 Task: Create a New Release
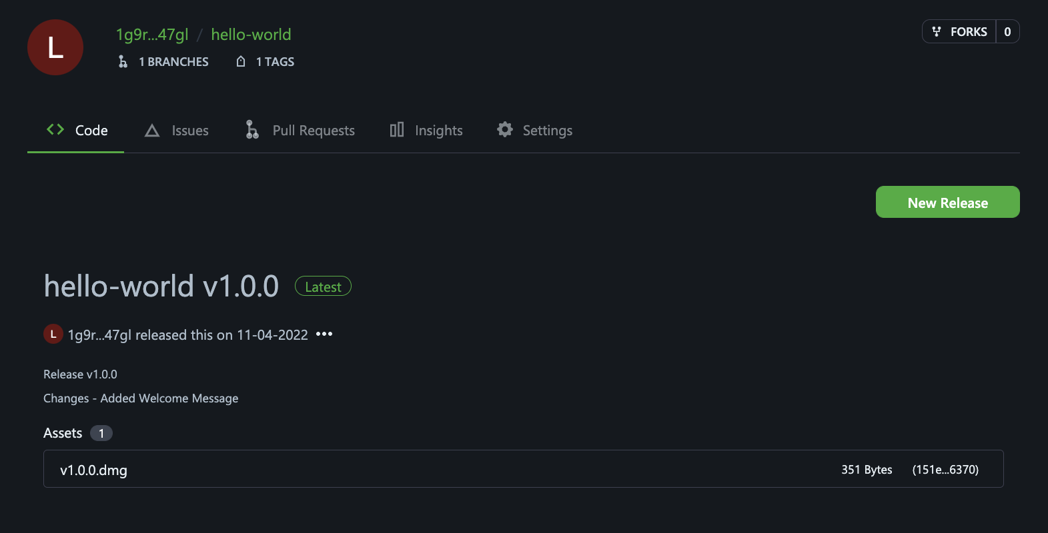(947, 202)
